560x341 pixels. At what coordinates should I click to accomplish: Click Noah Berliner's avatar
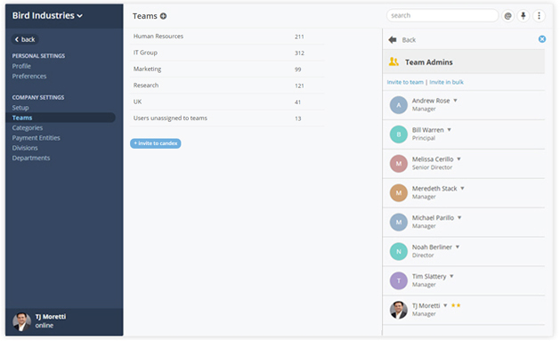click(399, 251)
